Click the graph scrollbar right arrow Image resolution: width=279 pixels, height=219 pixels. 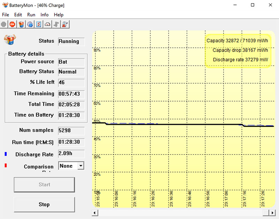(x=272, y=212)
